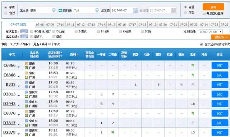230x137 pixels.
Task: Enable the 开启自动查询 checkbox
Action: point(204,13)
